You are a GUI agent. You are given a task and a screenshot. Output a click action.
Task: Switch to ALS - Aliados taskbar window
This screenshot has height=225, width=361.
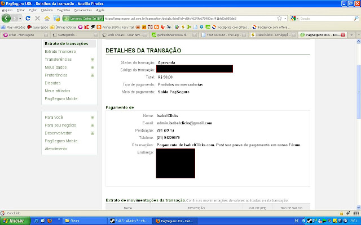(130, 221)
